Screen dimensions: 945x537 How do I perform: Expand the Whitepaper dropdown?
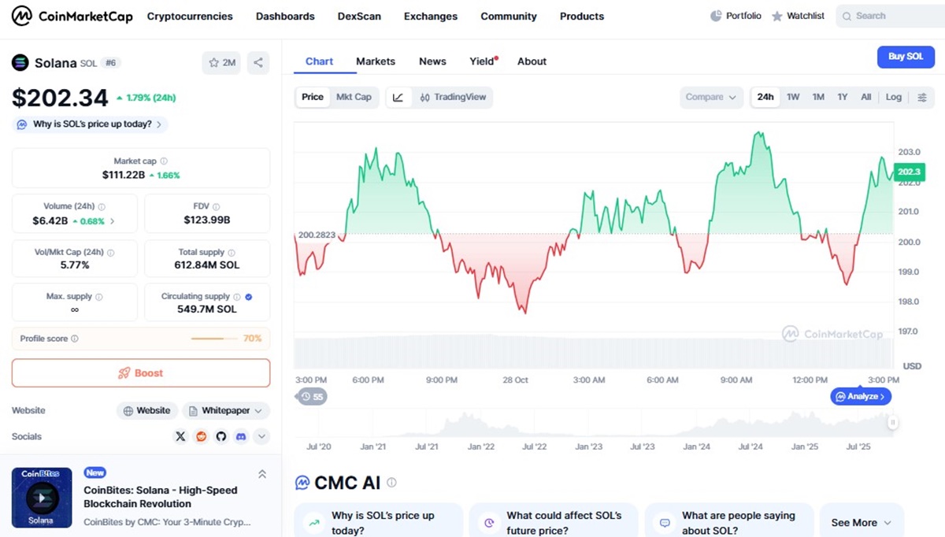[226, 411]
